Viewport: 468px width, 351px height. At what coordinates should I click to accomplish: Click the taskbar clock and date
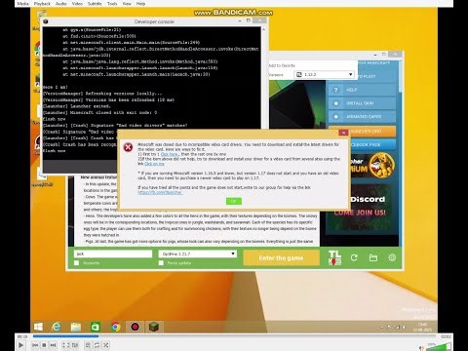(x=422, y=327)
